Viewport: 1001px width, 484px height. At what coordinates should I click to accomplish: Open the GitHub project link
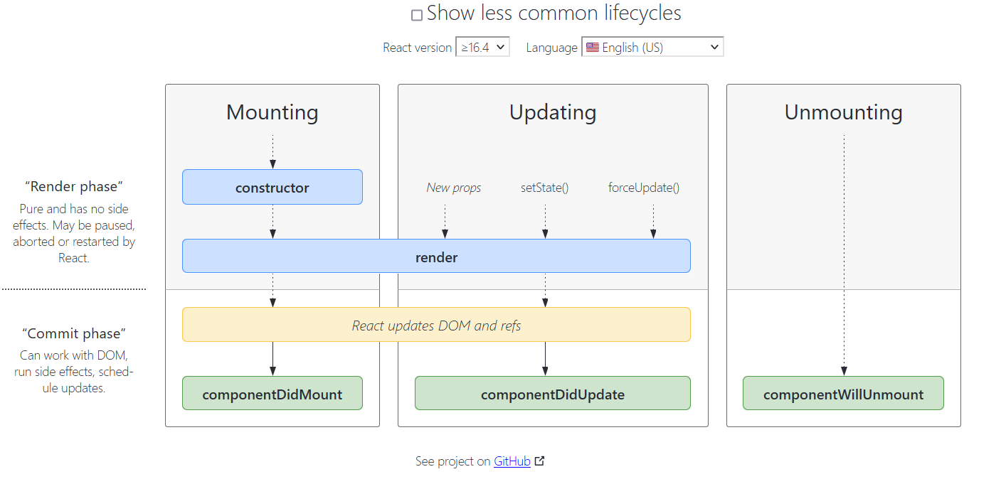(x=512, y=461)
